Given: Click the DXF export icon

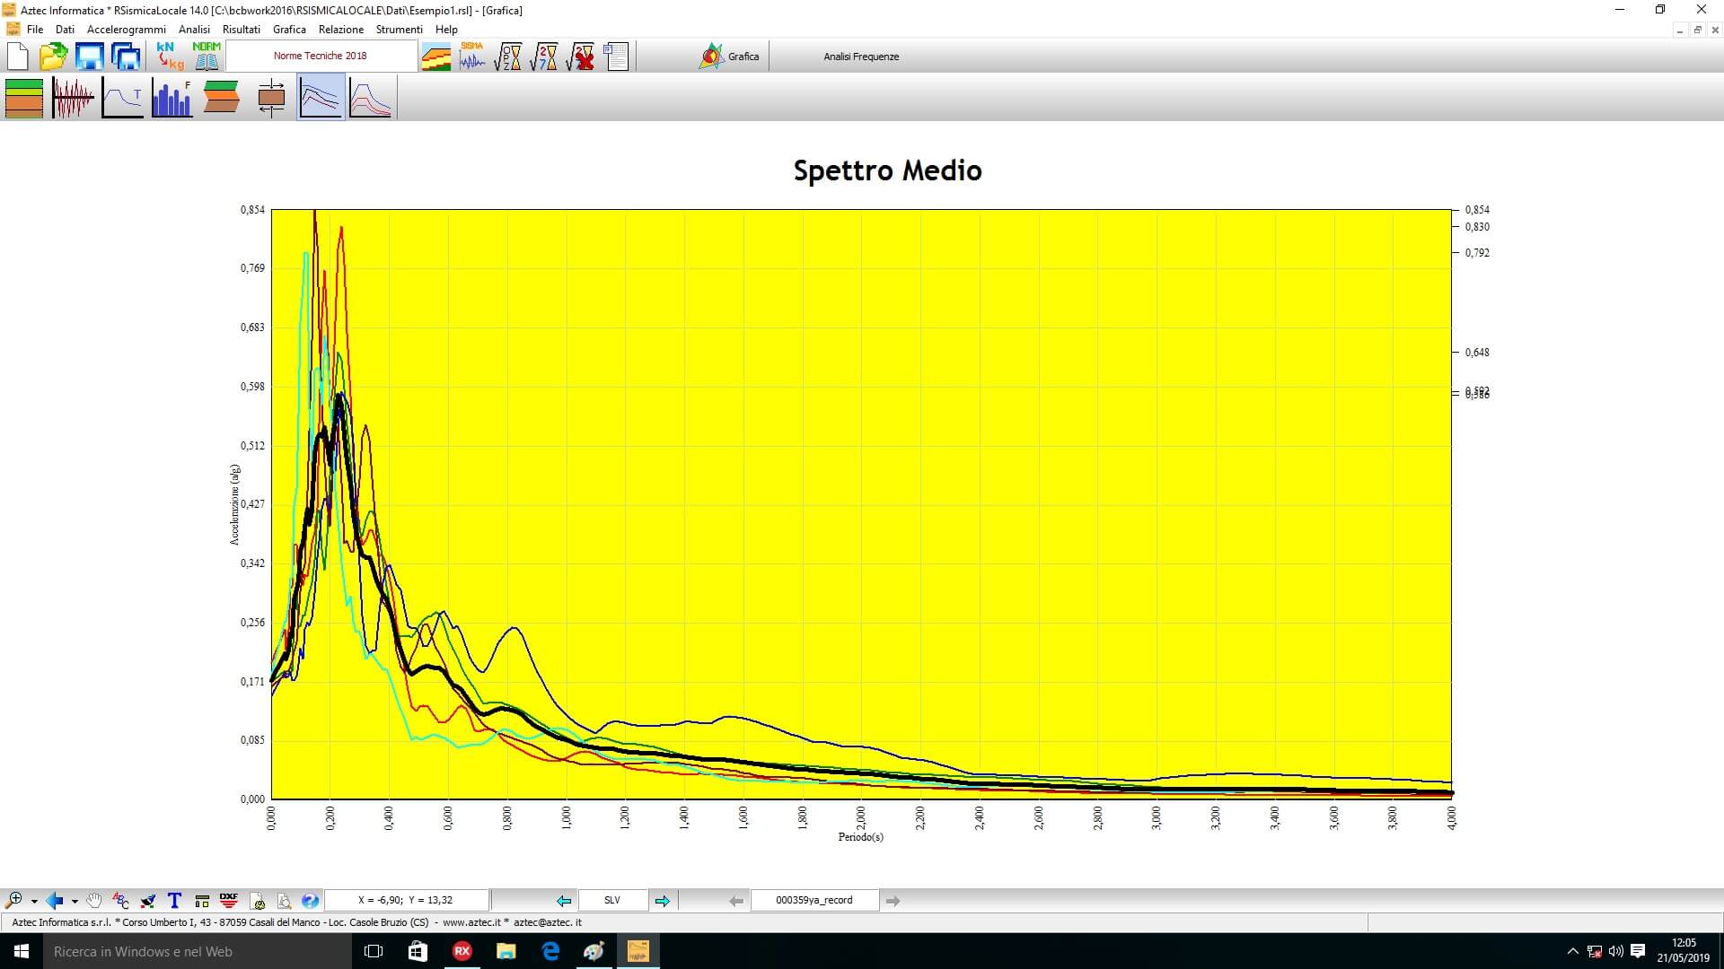Looking at the screenshot, I should (x=229, y=900).
